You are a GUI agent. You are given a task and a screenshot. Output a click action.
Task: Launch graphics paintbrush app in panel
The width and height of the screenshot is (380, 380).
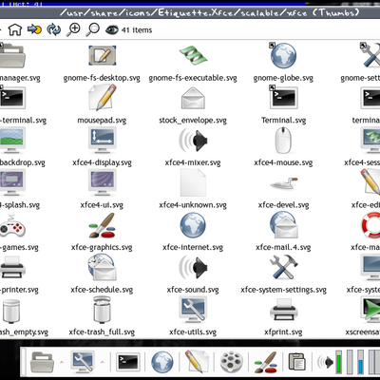(x=265, y=362)
